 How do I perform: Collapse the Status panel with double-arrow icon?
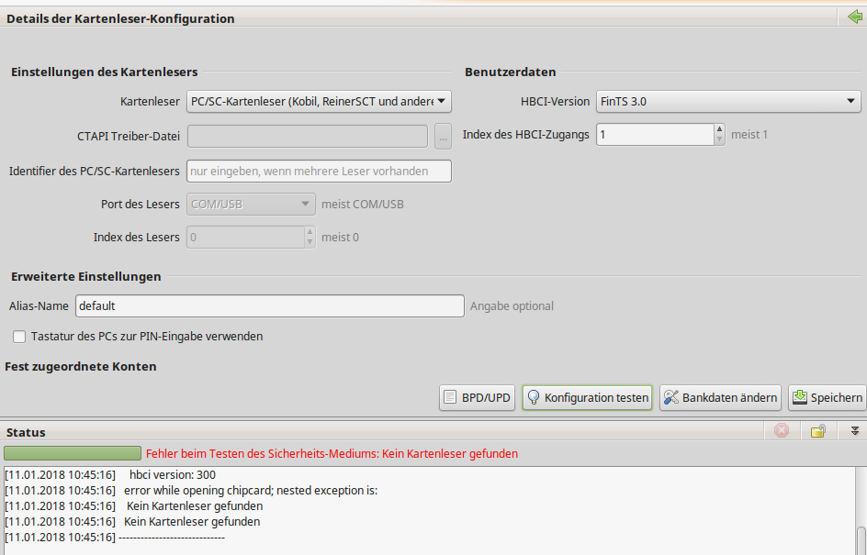tap(854, 431)
